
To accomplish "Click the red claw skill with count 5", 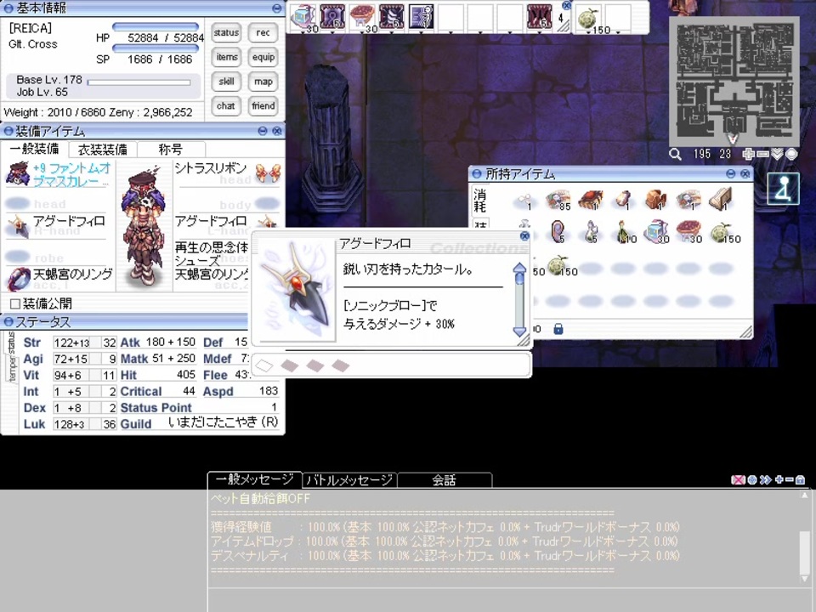I will 539,17.
